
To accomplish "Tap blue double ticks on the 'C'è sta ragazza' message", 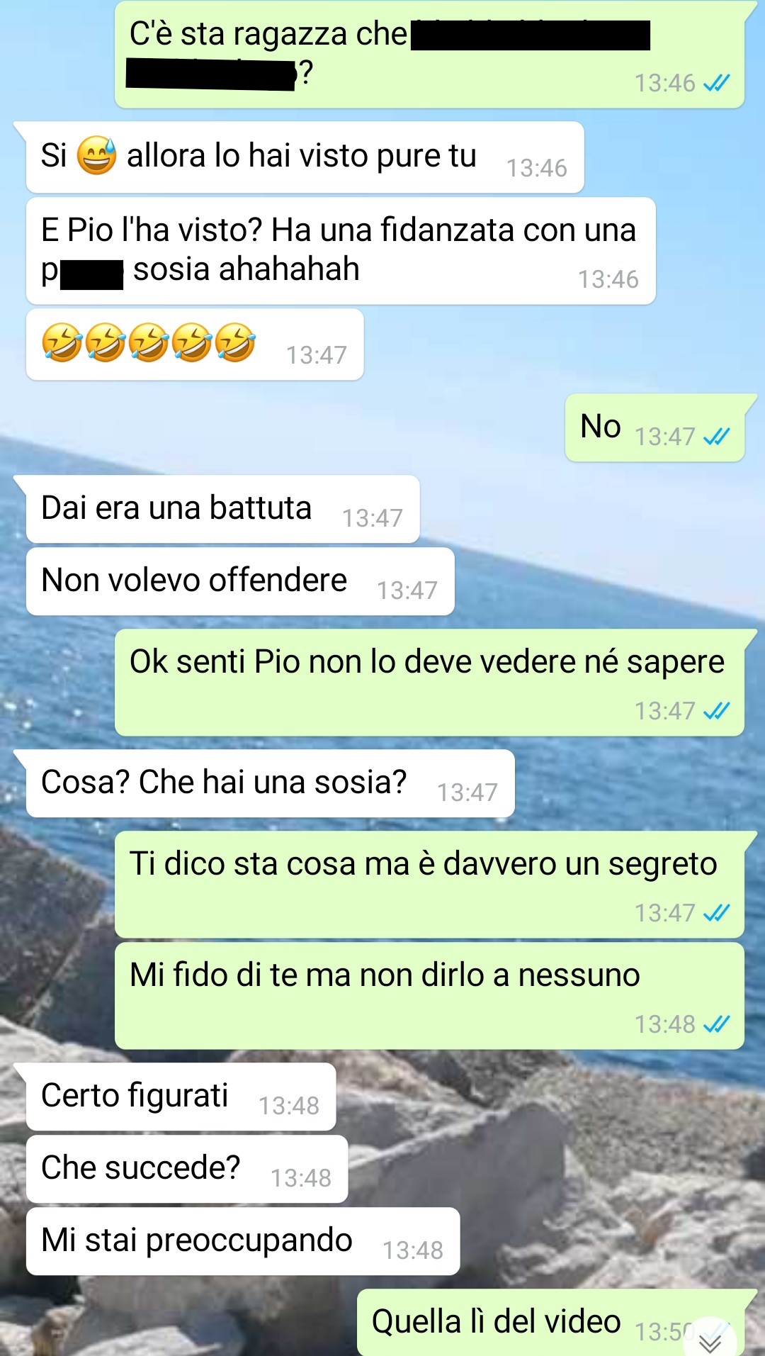I will 716,83.
